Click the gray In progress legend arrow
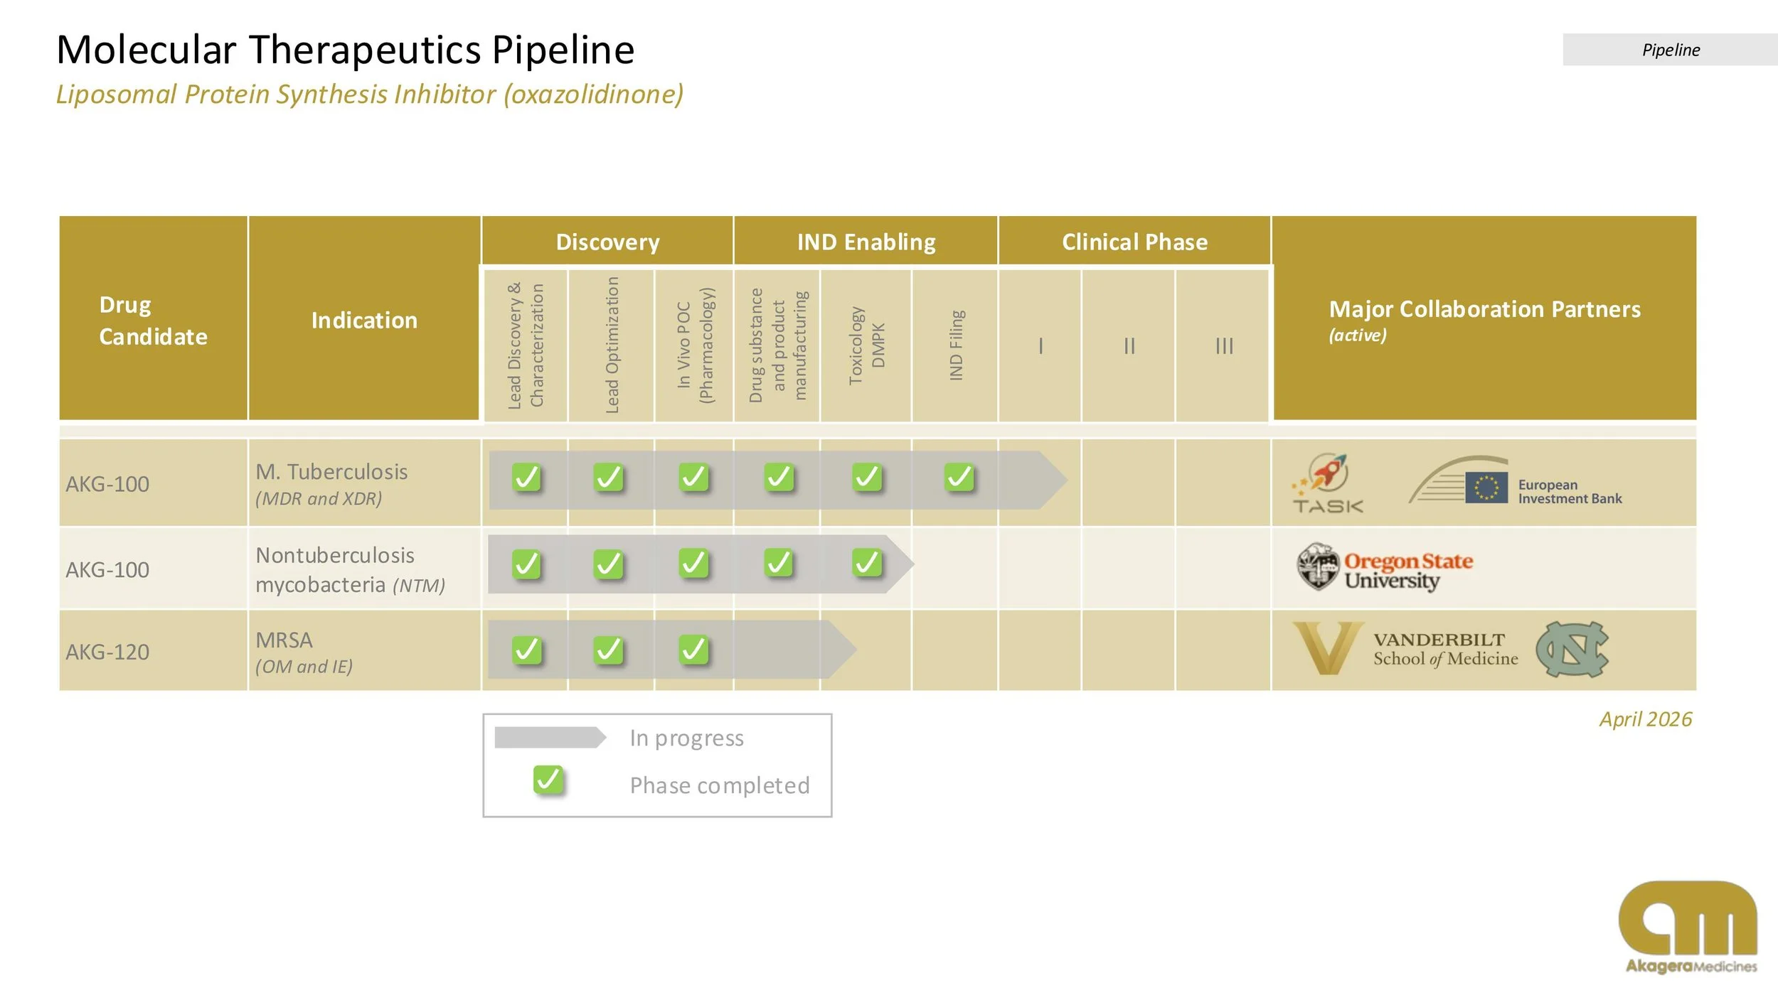The height and width of the screenshot is (1000, 1778). coord(550,738)
